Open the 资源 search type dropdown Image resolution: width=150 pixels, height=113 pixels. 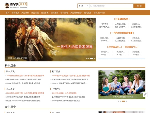click(83, 6)
